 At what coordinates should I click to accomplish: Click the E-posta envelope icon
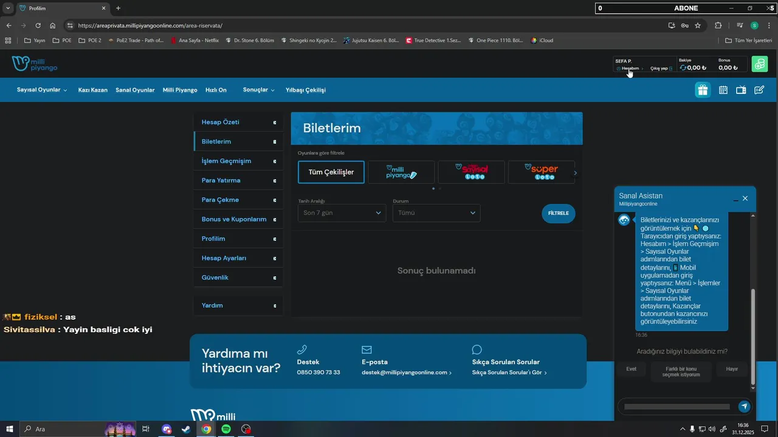pos(367,350)
